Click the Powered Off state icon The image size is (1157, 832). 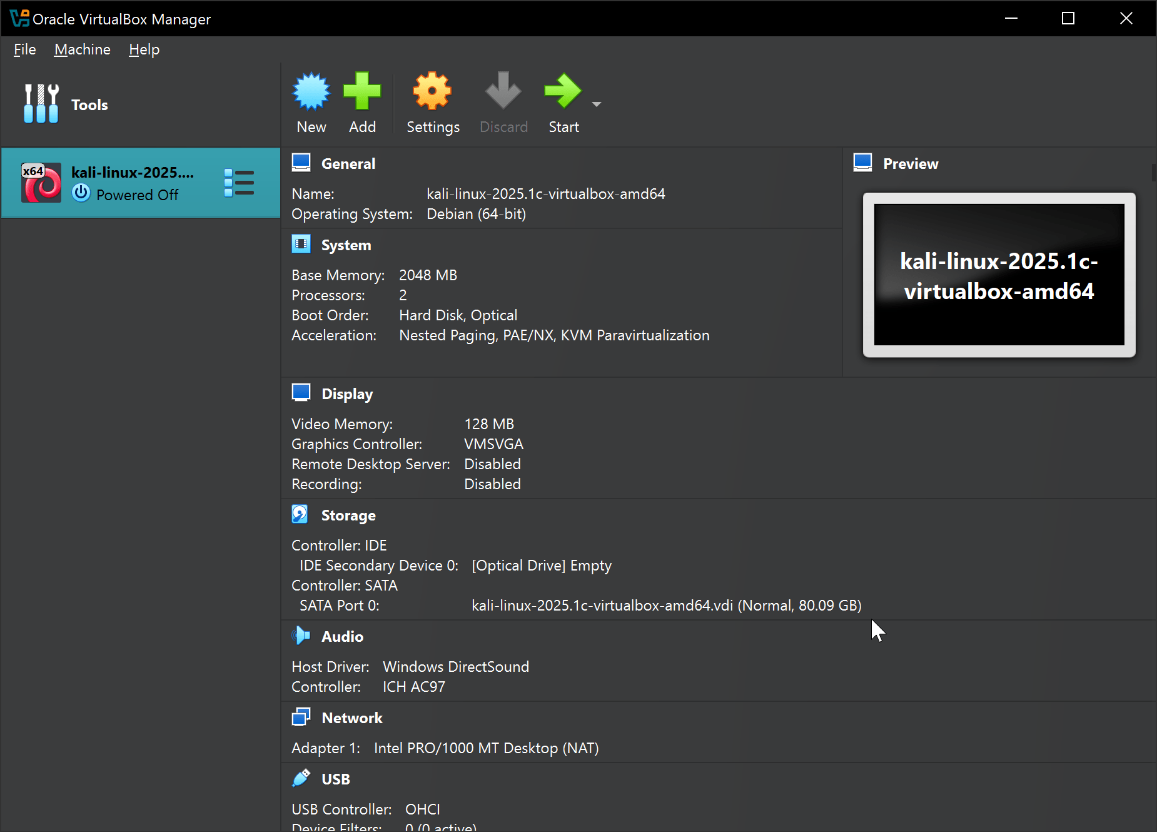point(81,193)
